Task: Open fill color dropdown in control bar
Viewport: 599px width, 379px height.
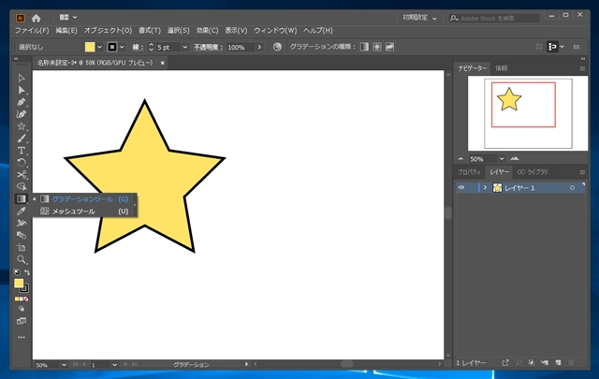Action: click(x=100, y=47)
